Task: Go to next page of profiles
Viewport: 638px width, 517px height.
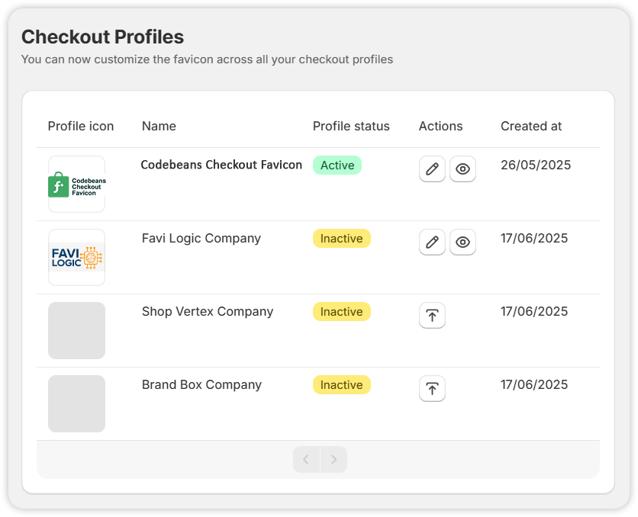Action: tap(333, 460)
